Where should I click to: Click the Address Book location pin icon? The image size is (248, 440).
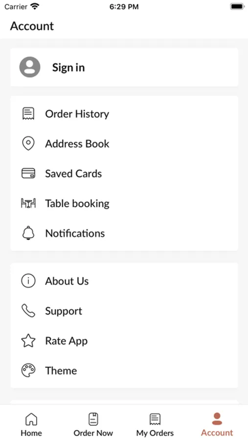click(x=28, y=144)
